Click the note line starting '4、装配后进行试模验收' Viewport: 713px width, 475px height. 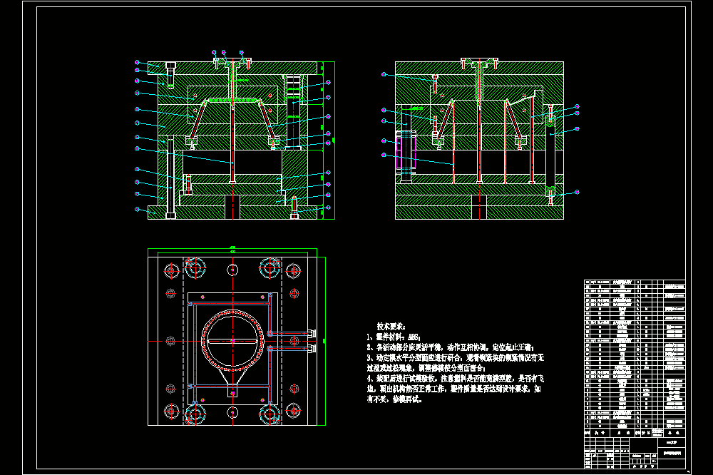455,379
